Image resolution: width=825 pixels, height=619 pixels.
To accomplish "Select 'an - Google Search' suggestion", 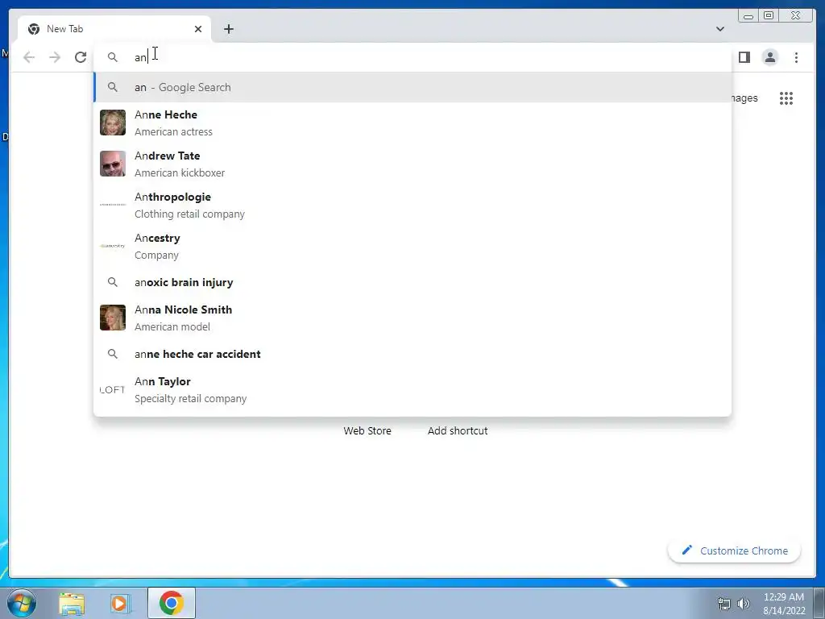I will point(412,87).
